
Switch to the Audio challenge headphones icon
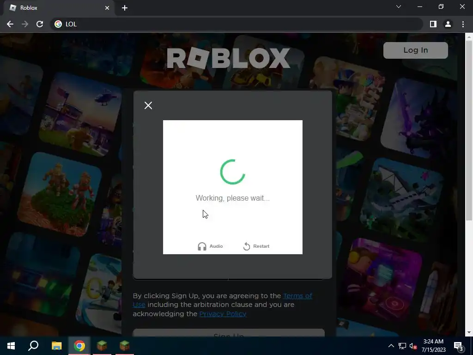[x=202, y=246]
